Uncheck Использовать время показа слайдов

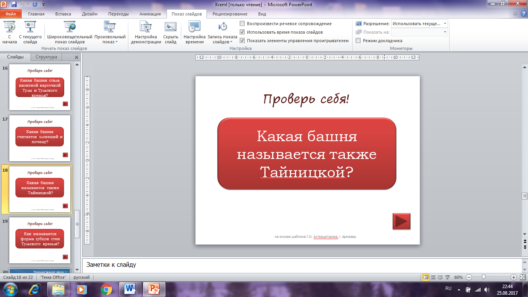click(x=242, y=32)
